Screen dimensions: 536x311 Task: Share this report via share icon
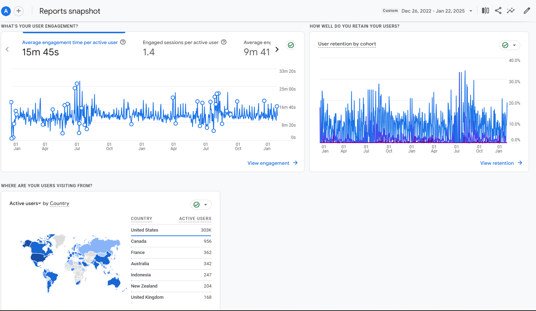pos(498,11)
